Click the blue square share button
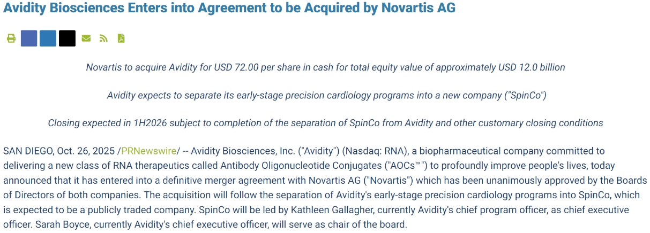 tap(48, 38)
